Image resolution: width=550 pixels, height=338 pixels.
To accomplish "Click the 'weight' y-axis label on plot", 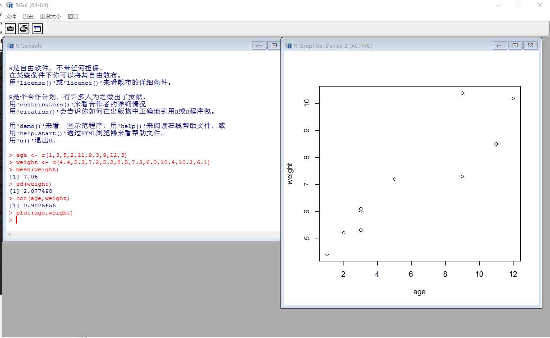I will (290, 174).
